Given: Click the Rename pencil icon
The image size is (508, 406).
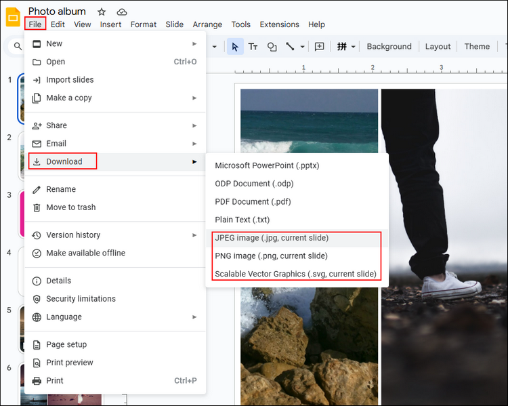Looking at the screenshot, I should coord(37,189).
